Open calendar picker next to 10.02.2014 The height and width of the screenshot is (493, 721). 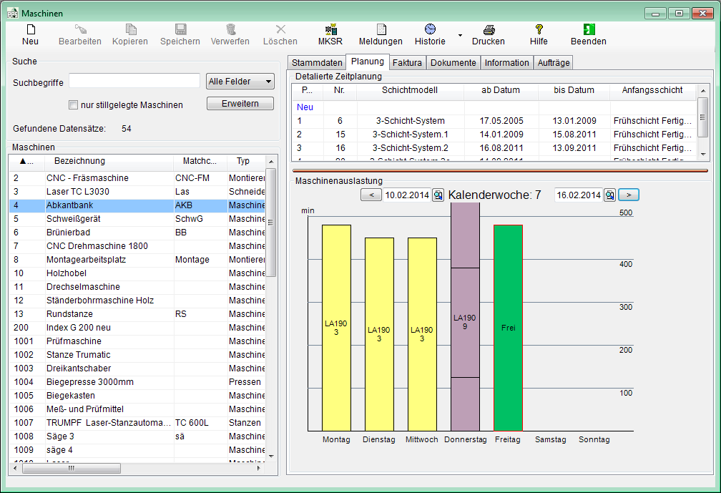pyautogui.click(x=438, y=195)
